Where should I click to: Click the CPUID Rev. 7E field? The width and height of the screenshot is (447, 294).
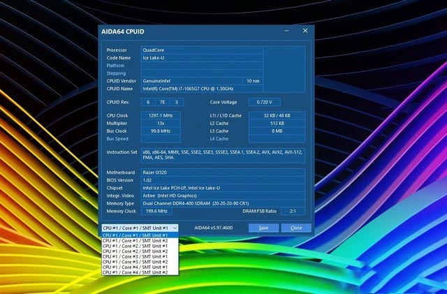[162, 102]
